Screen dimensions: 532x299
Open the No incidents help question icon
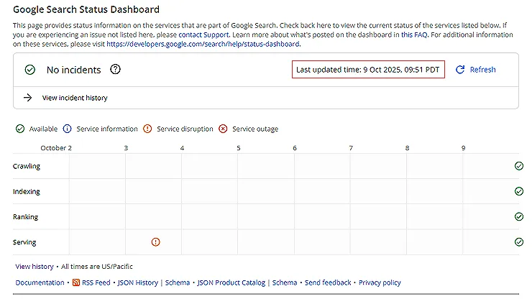115,69
